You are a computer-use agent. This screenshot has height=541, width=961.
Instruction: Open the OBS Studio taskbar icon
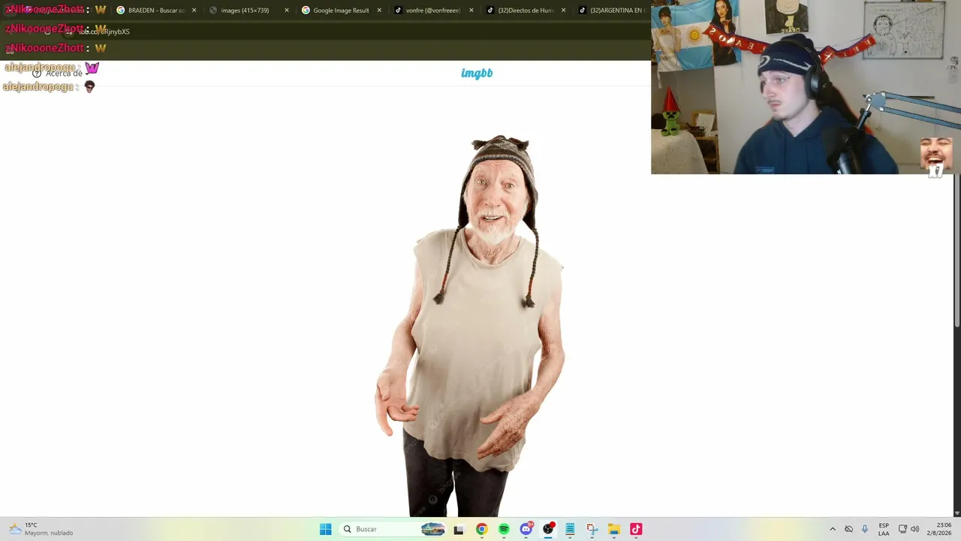coord(549,529)
